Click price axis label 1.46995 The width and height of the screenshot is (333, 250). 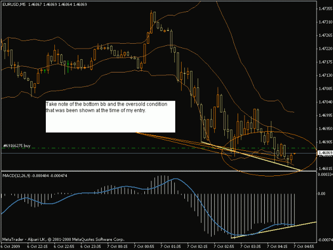(x=326, y=115)
